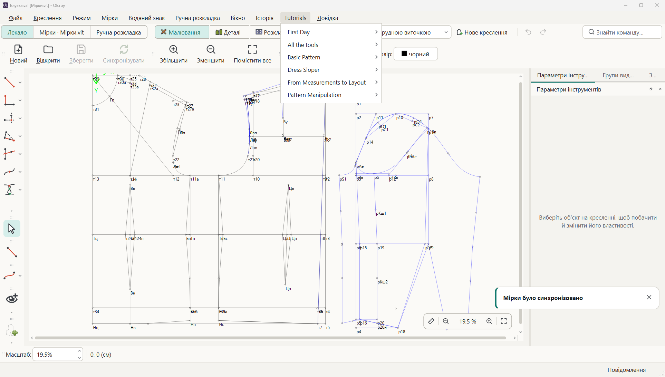
Task: Click Нове креслення button
Action: click(x=482, y=32)
